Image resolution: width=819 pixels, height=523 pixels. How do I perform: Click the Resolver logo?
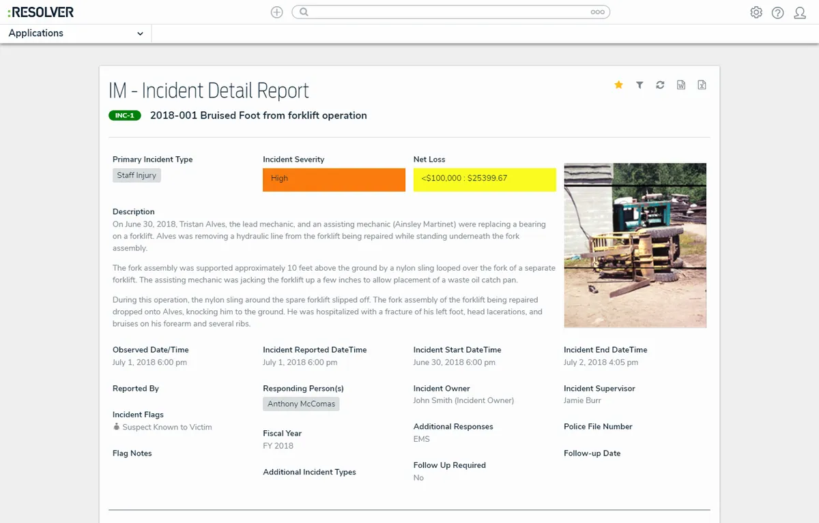(x=41, y=12)
